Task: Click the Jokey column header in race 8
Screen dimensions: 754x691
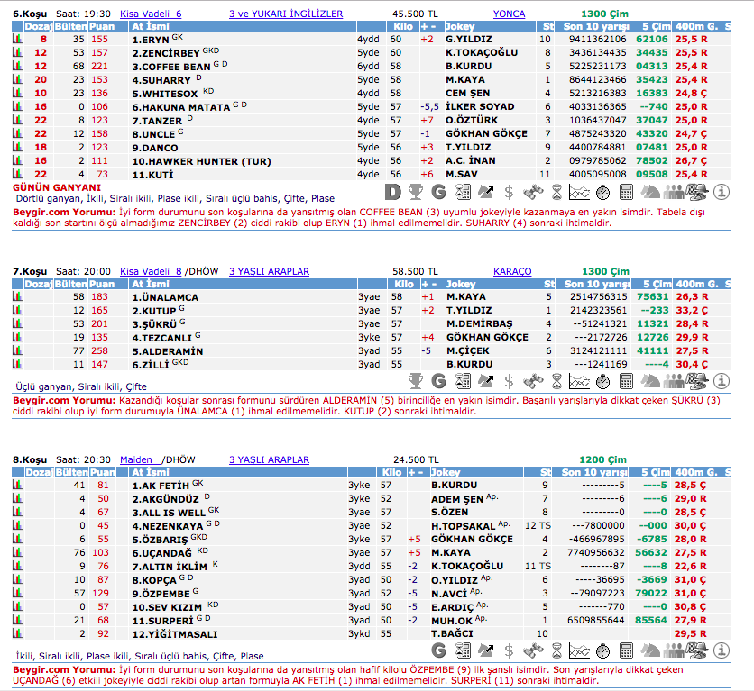Action: (446, 472)
